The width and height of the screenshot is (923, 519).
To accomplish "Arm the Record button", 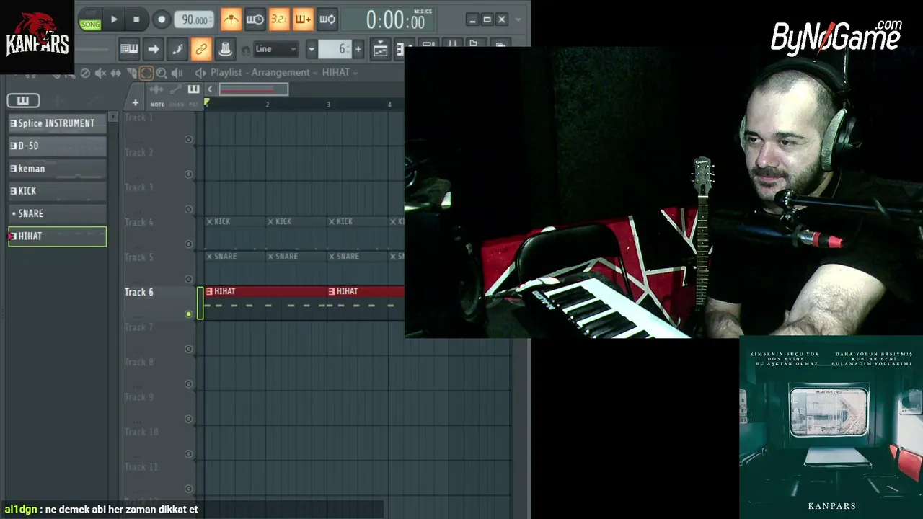I will click(x=161, y=19).
